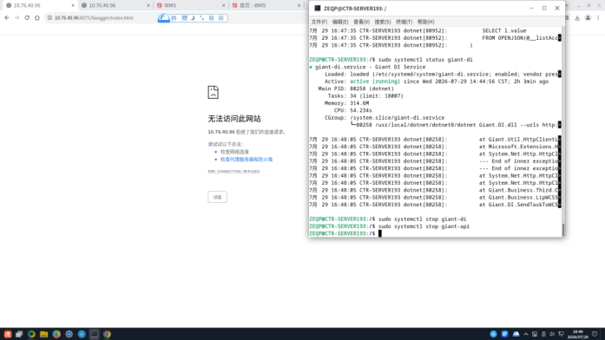Viewport: 605px width, 340px height.
Task: Click the browser forward arrow
Action: [17, 17]
